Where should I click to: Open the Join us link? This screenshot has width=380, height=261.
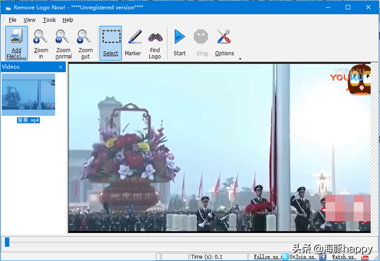(305, 257)
